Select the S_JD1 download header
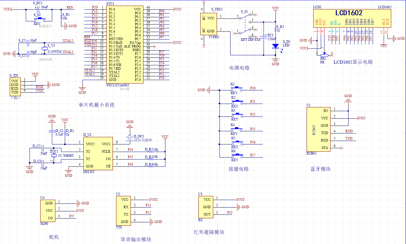 (15, 86)
